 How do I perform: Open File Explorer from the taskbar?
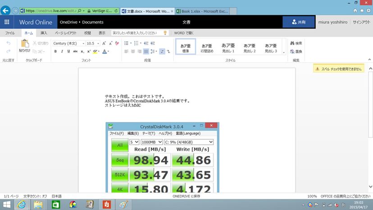[x=38, y=205]
